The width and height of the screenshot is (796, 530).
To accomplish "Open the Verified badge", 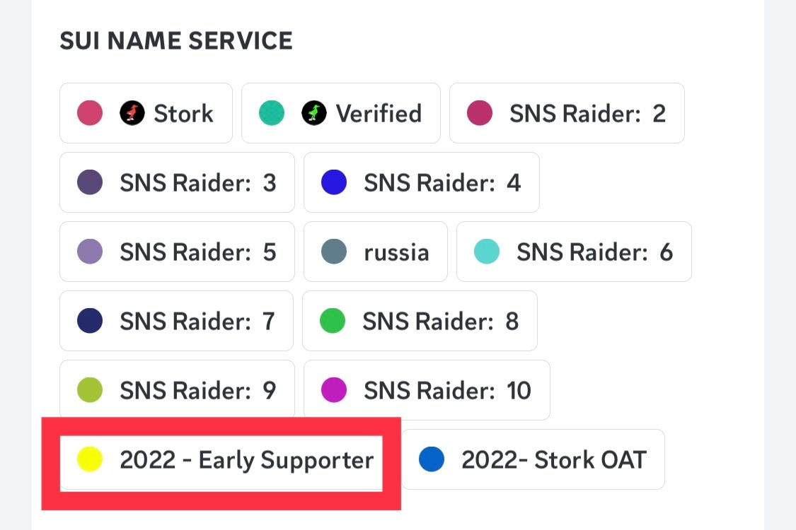I will 340,112.
